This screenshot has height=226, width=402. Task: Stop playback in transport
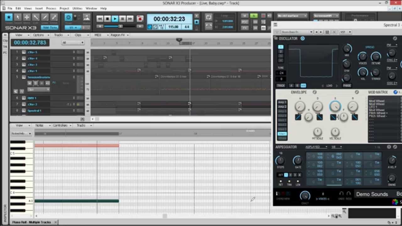(107, 19)
